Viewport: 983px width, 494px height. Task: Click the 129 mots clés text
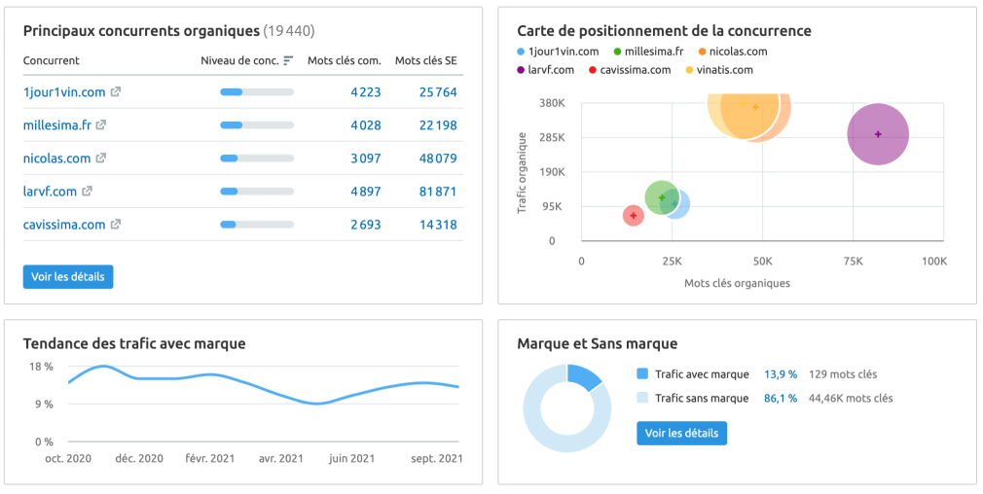(x=843, y=374)
